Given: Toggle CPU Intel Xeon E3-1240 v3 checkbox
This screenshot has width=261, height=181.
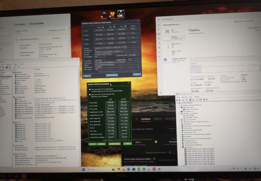Looking at the screenshot, I should pyautogui.click(x=90, y=94).
